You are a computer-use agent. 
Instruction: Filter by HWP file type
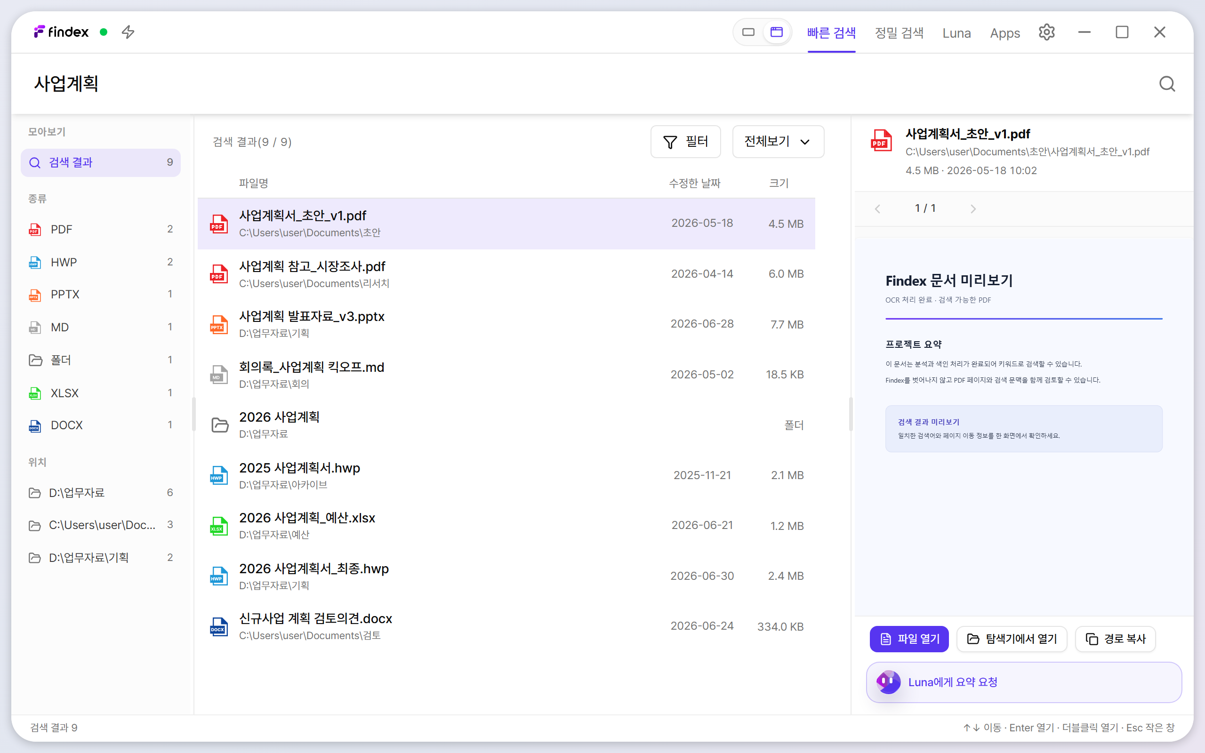coord(101,262)
